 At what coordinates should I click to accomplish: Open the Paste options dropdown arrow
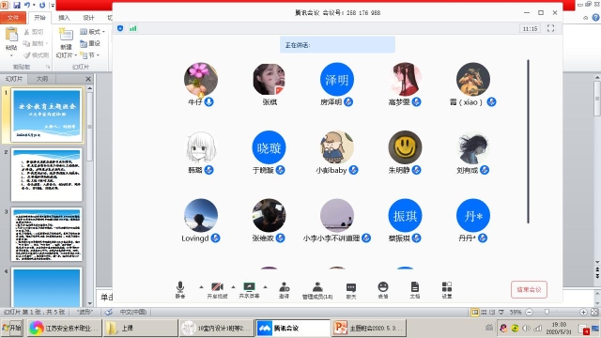coord(11,55)
